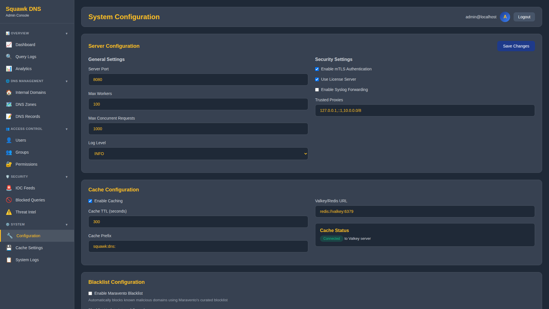This screenshot has height=309, width=549.
Task: Navigate to DNS Zones
Action: pos(37,104)
